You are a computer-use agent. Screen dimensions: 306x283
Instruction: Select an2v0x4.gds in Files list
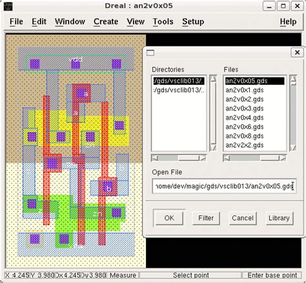pos(245,118)
